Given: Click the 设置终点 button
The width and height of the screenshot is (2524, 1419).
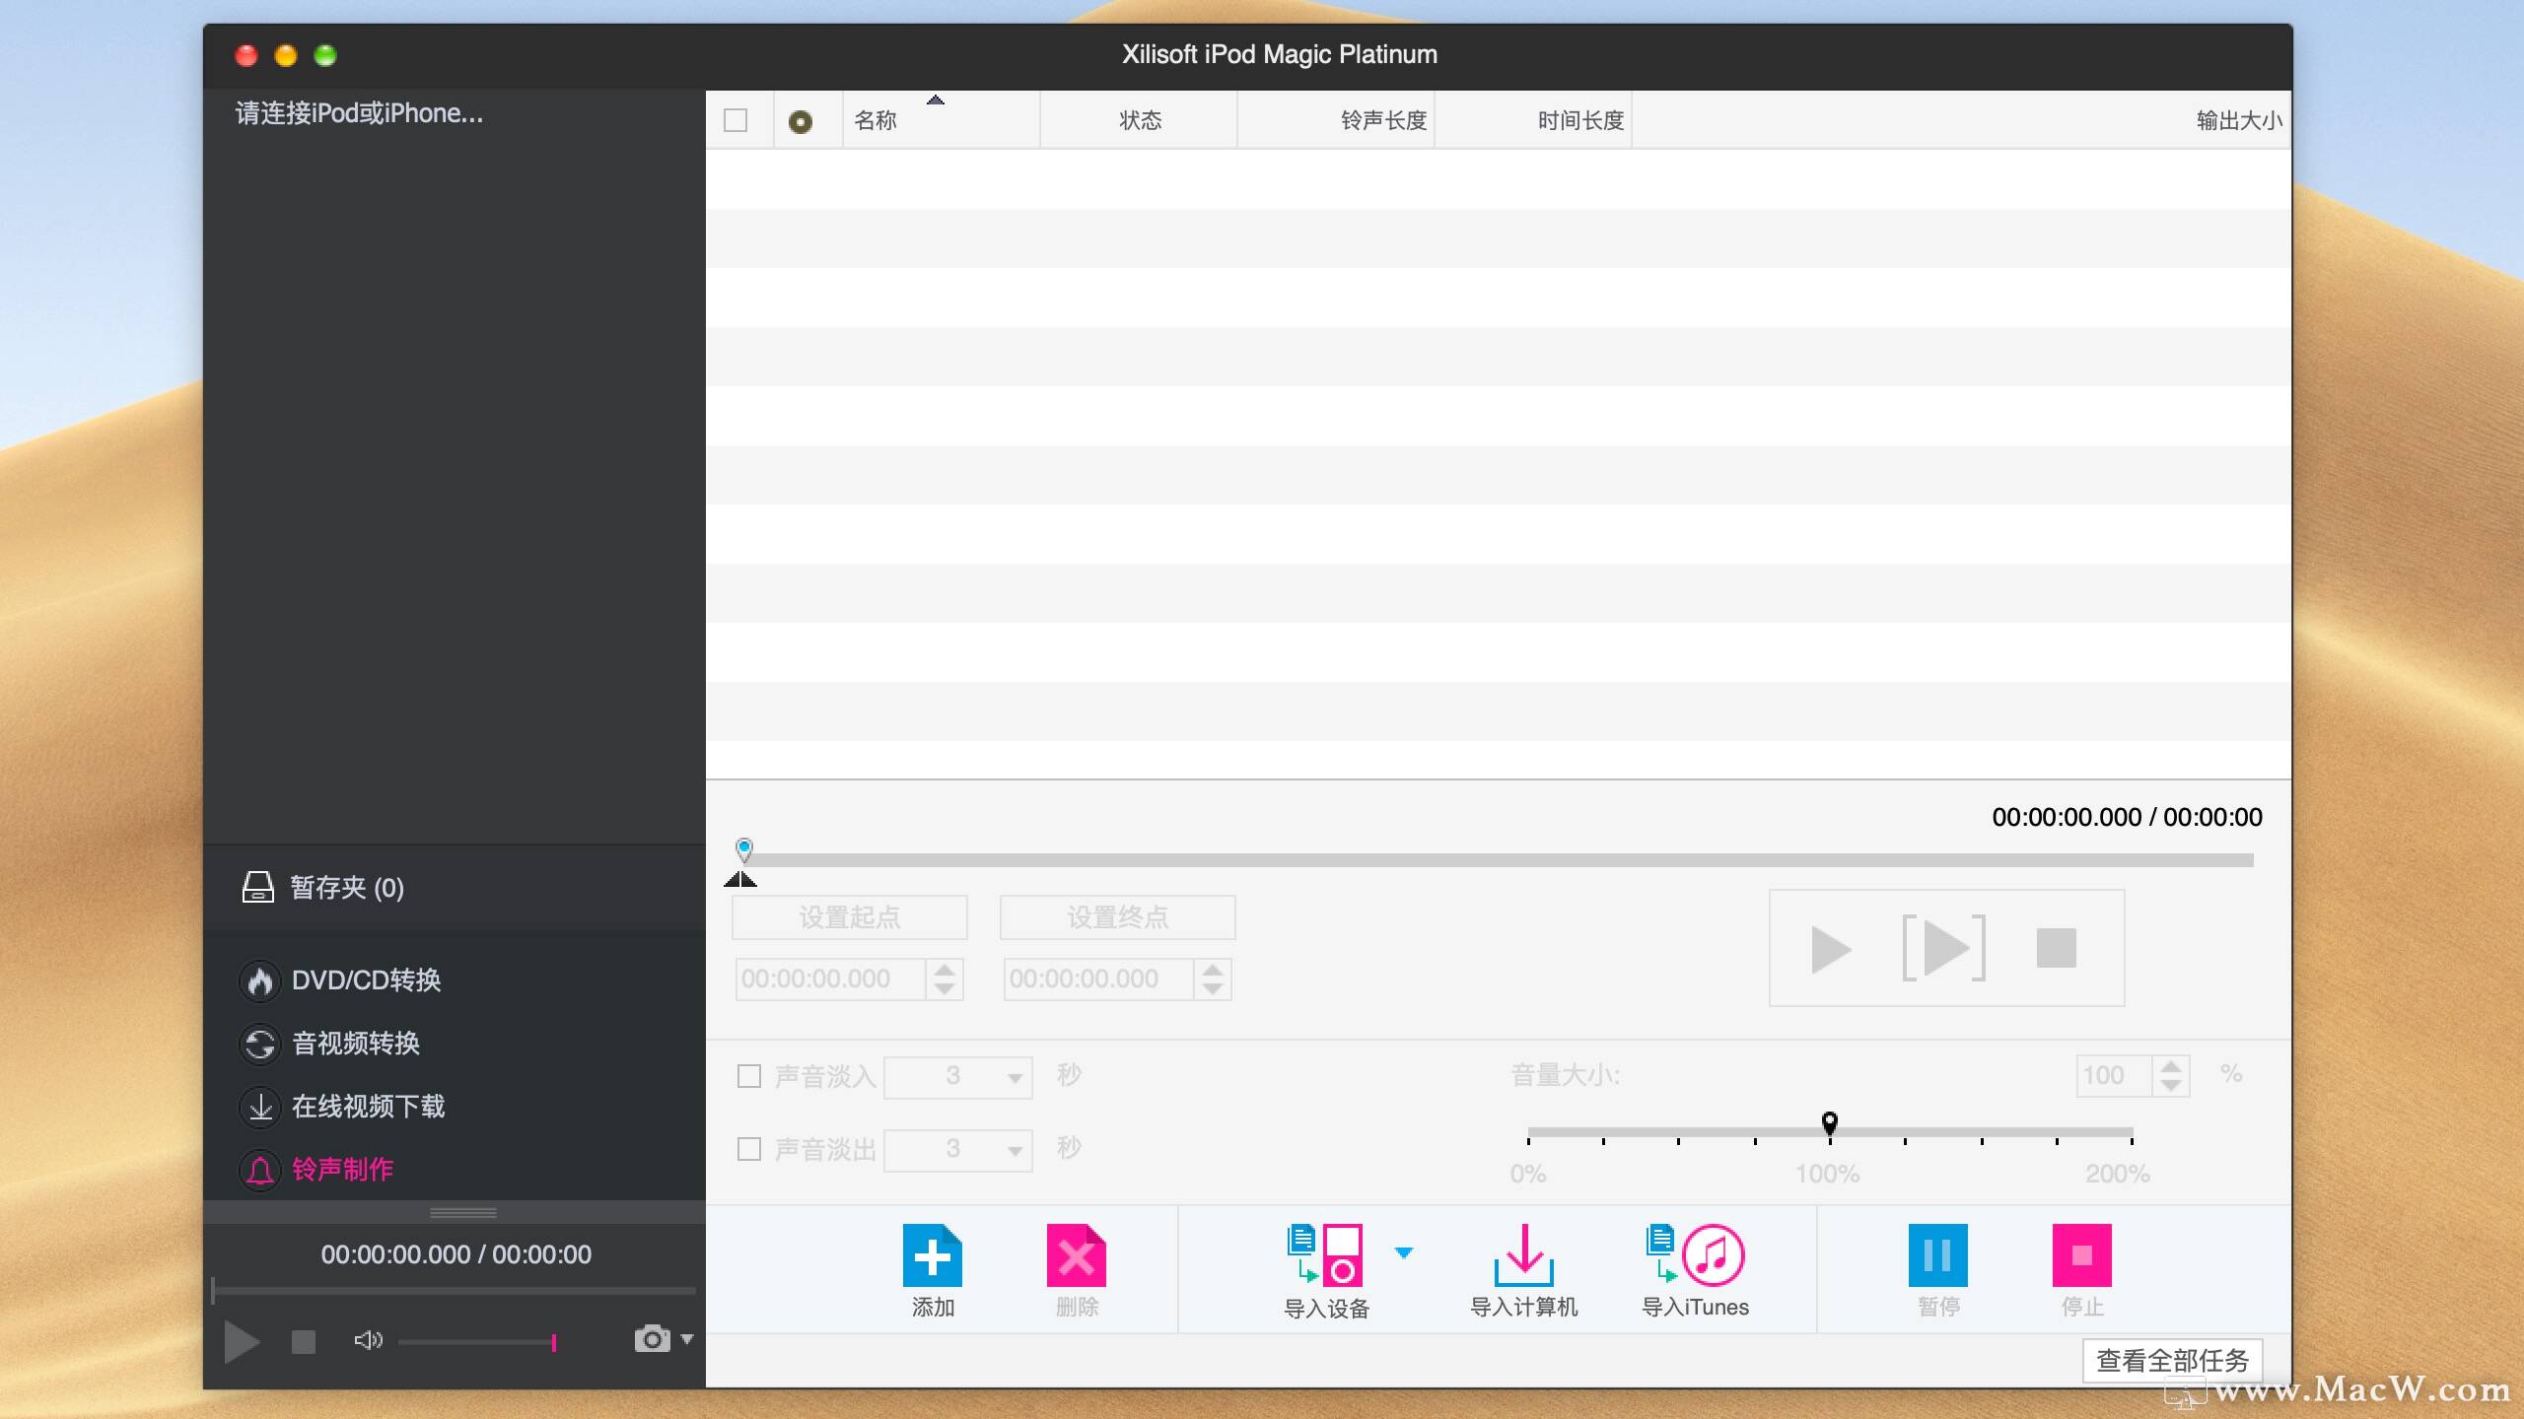Looking at the screenshot, I should pyautogui.click(x=1117, y=917).
